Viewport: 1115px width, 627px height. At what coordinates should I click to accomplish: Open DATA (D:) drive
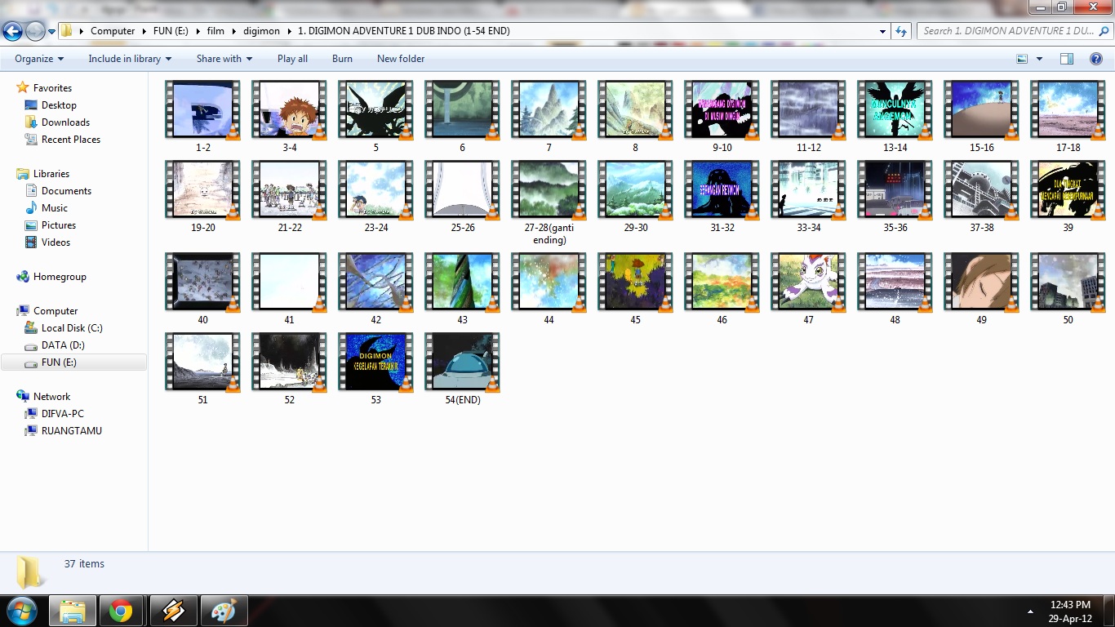pyautogui.click(x=63, y=345)
